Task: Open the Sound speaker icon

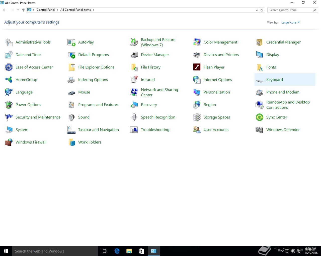Action: pyautogui.click(x=71, y=117)
